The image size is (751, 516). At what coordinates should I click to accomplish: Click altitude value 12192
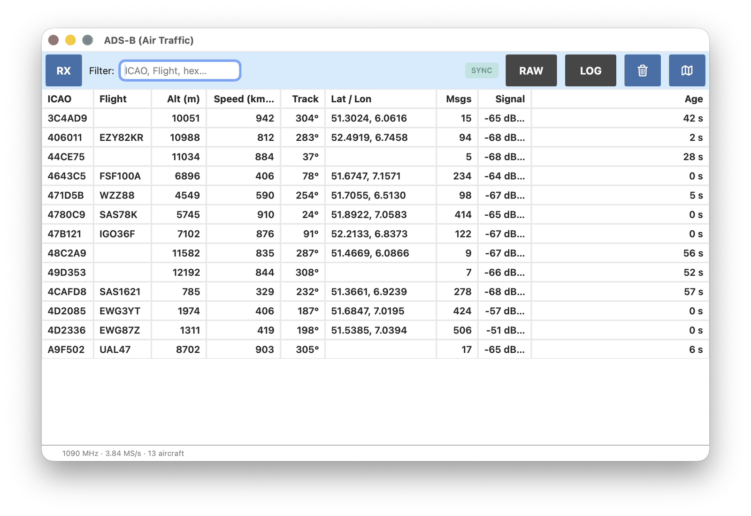point(179,272)
